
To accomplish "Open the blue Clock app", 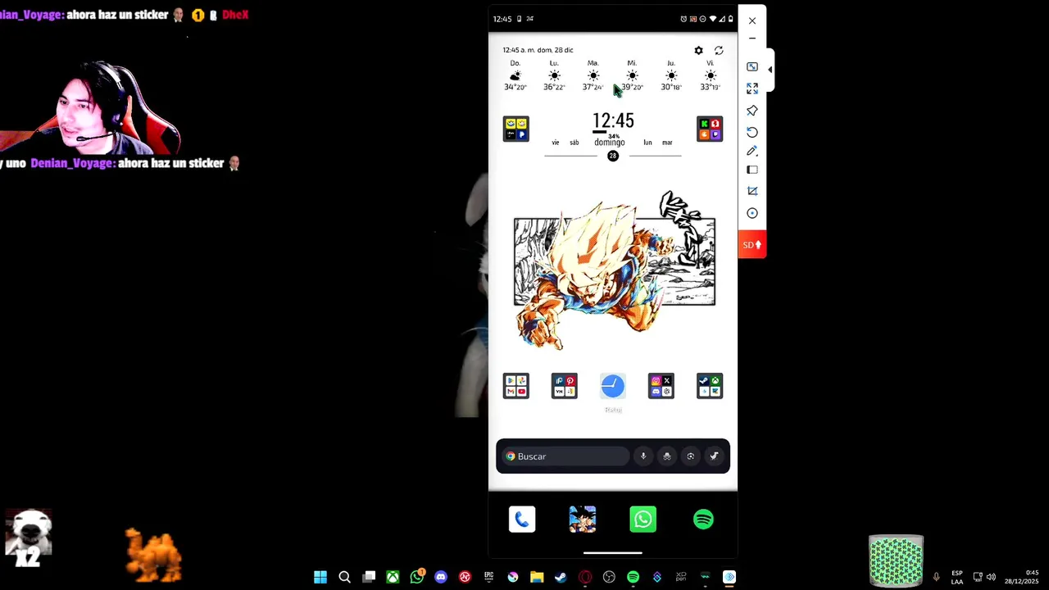I will (x=613, y=386).
